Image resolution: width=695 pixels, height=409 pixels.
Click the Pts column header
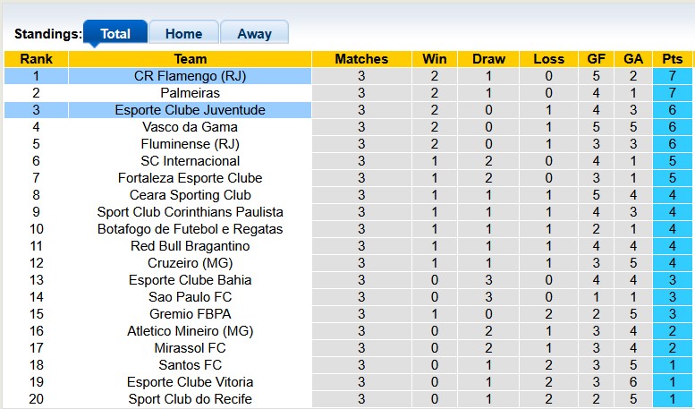(x=672, y=59)
